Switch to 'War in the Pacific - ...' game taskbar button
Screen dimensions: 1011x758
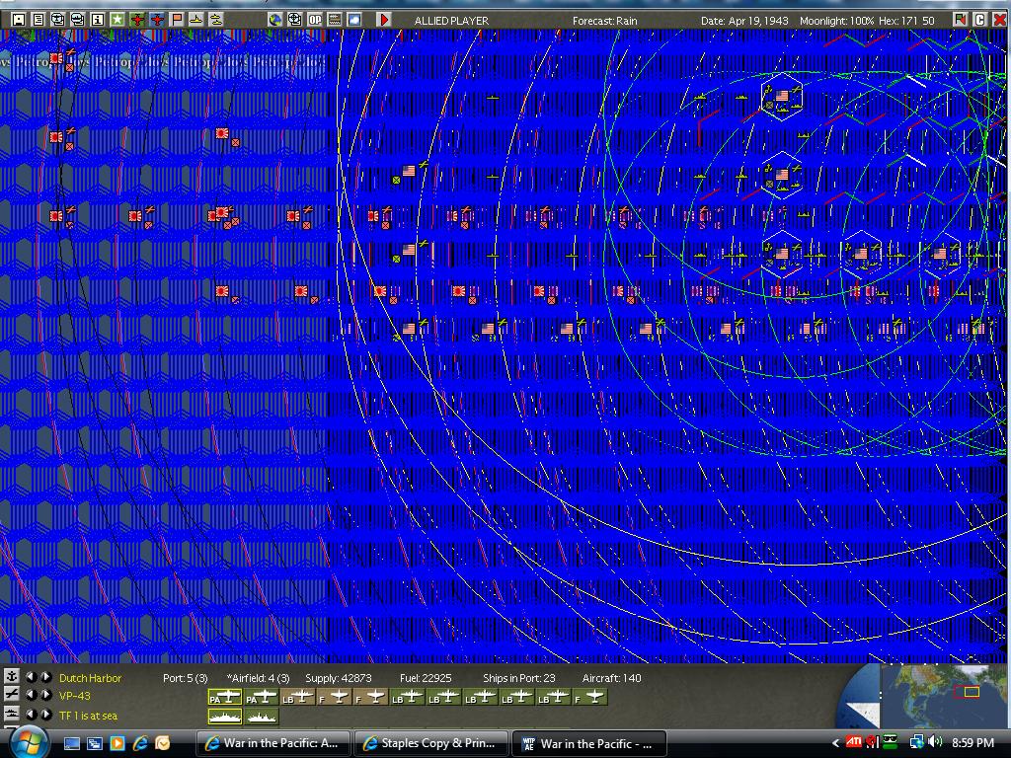pos(588,743)
